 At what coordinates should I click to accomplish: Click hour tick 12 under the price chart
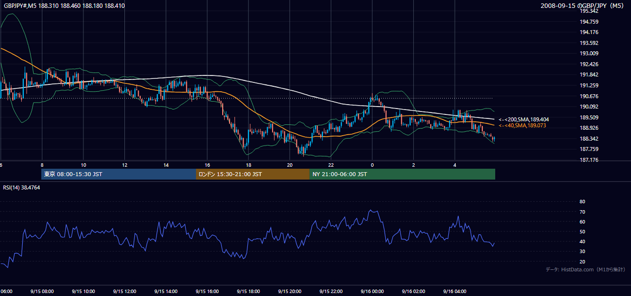(125, 165)
